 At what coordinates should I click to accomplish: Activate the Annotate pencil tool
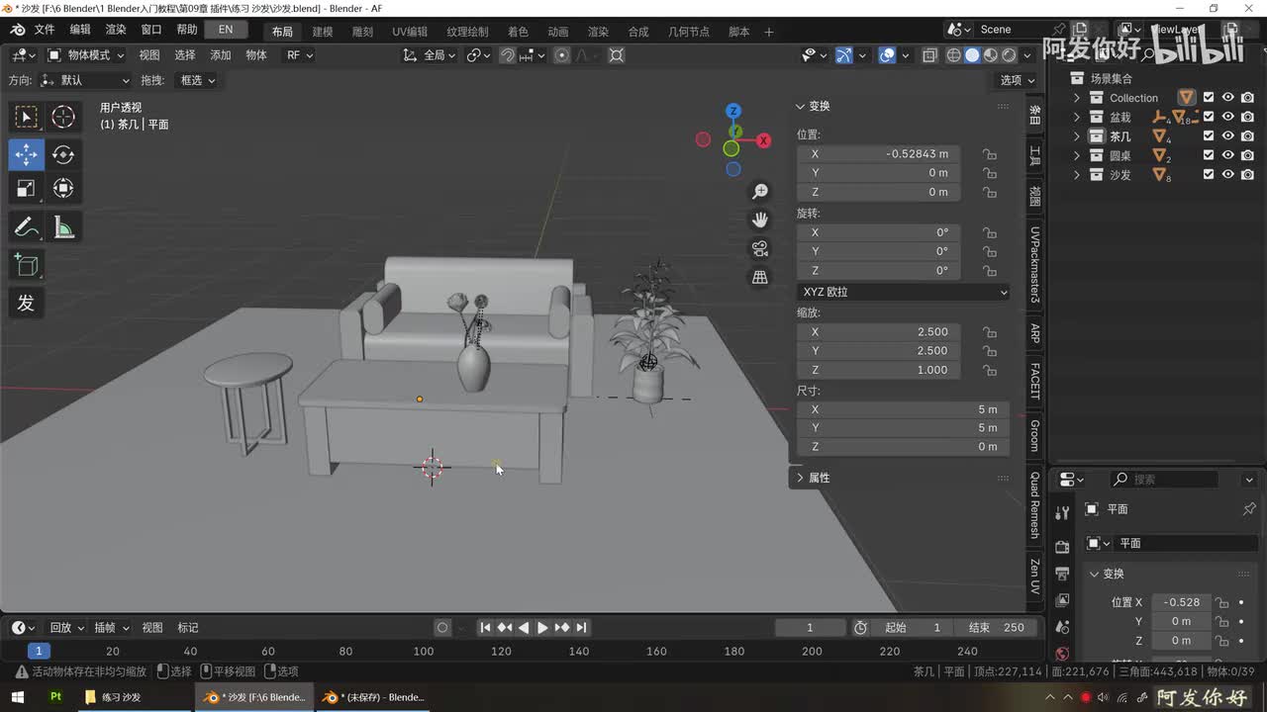[27, 228]
